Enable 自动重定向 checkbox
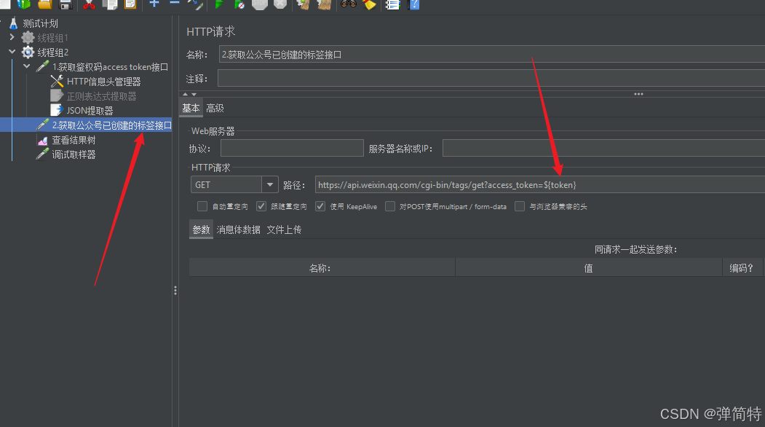This screenshot has height=427, width=765. [202, 206]
